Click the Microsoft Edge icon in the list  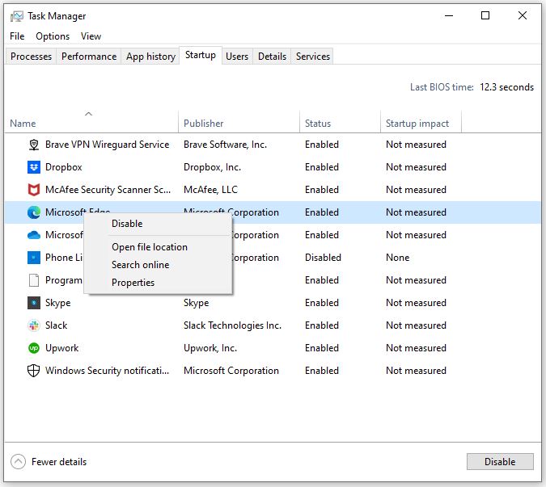(34, 212)
